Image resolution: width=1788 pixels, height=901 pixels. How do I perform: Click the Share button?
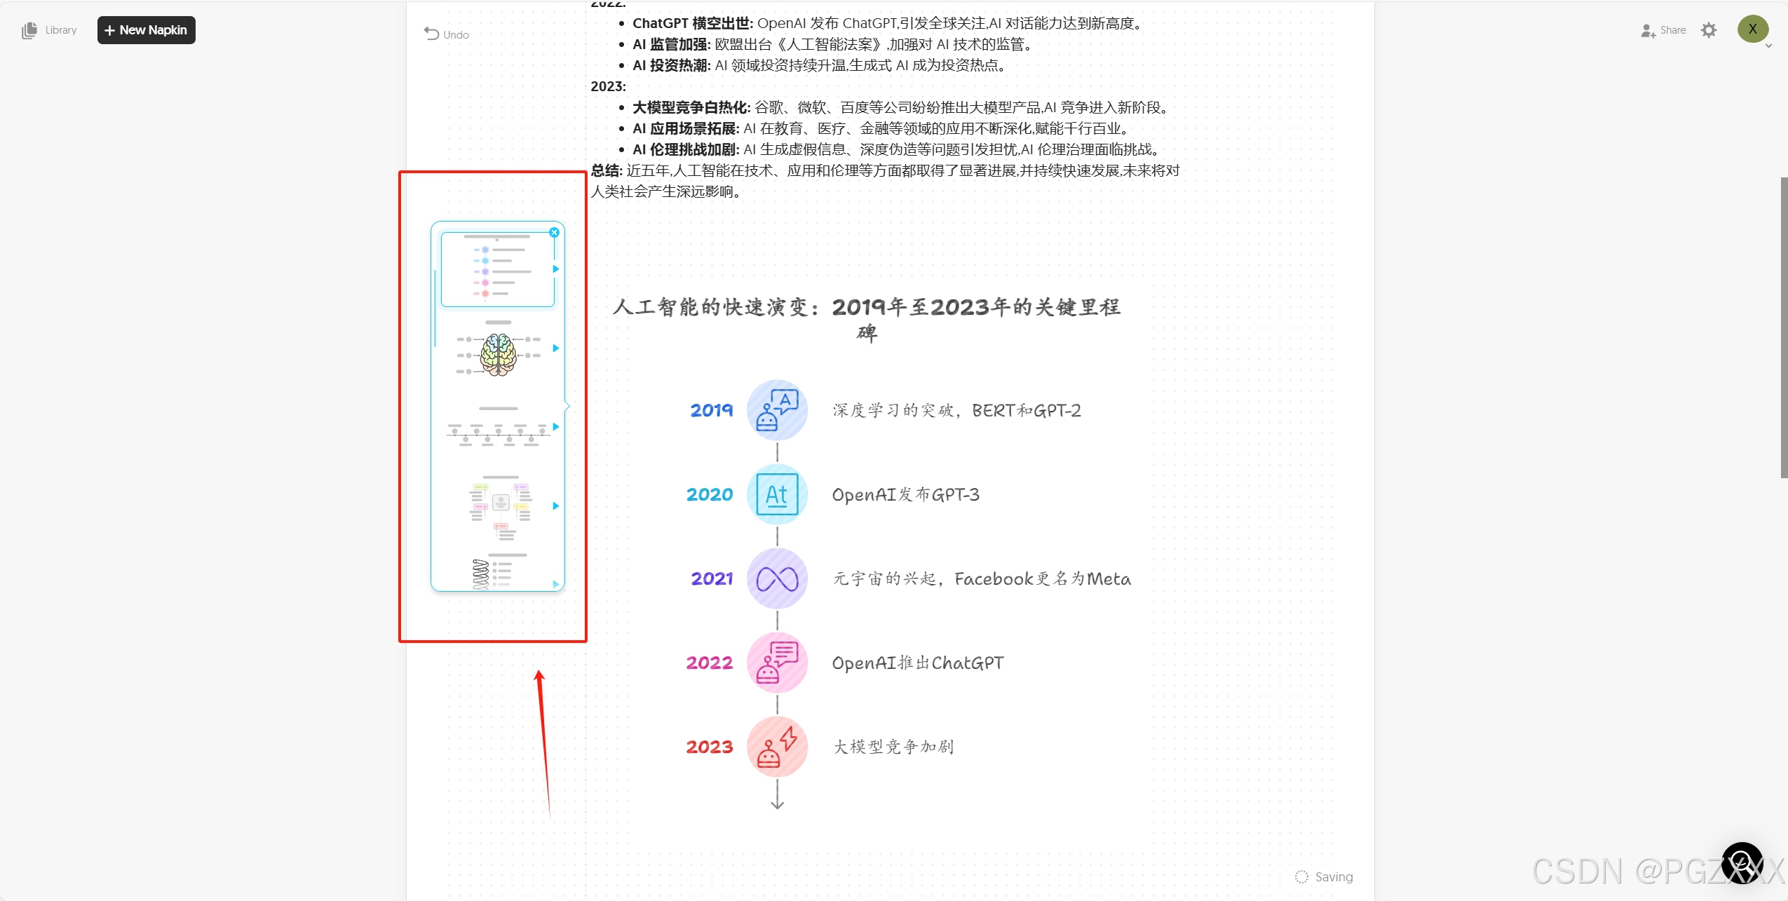pos(1663,30)
